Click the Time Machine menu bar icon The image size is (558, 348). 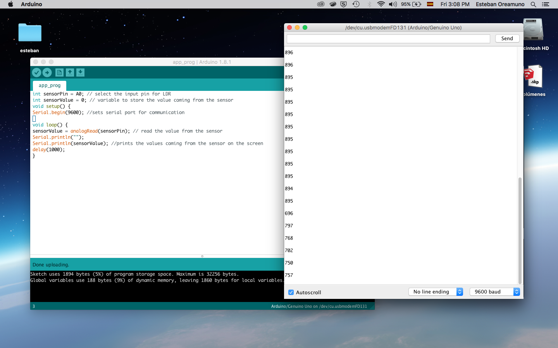pos(356,4)
